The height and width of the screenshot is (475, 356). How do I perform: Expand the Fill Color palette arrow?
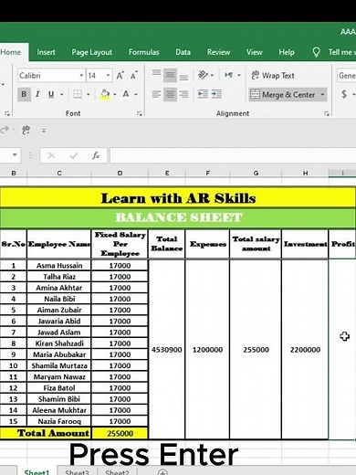point(115,94)
